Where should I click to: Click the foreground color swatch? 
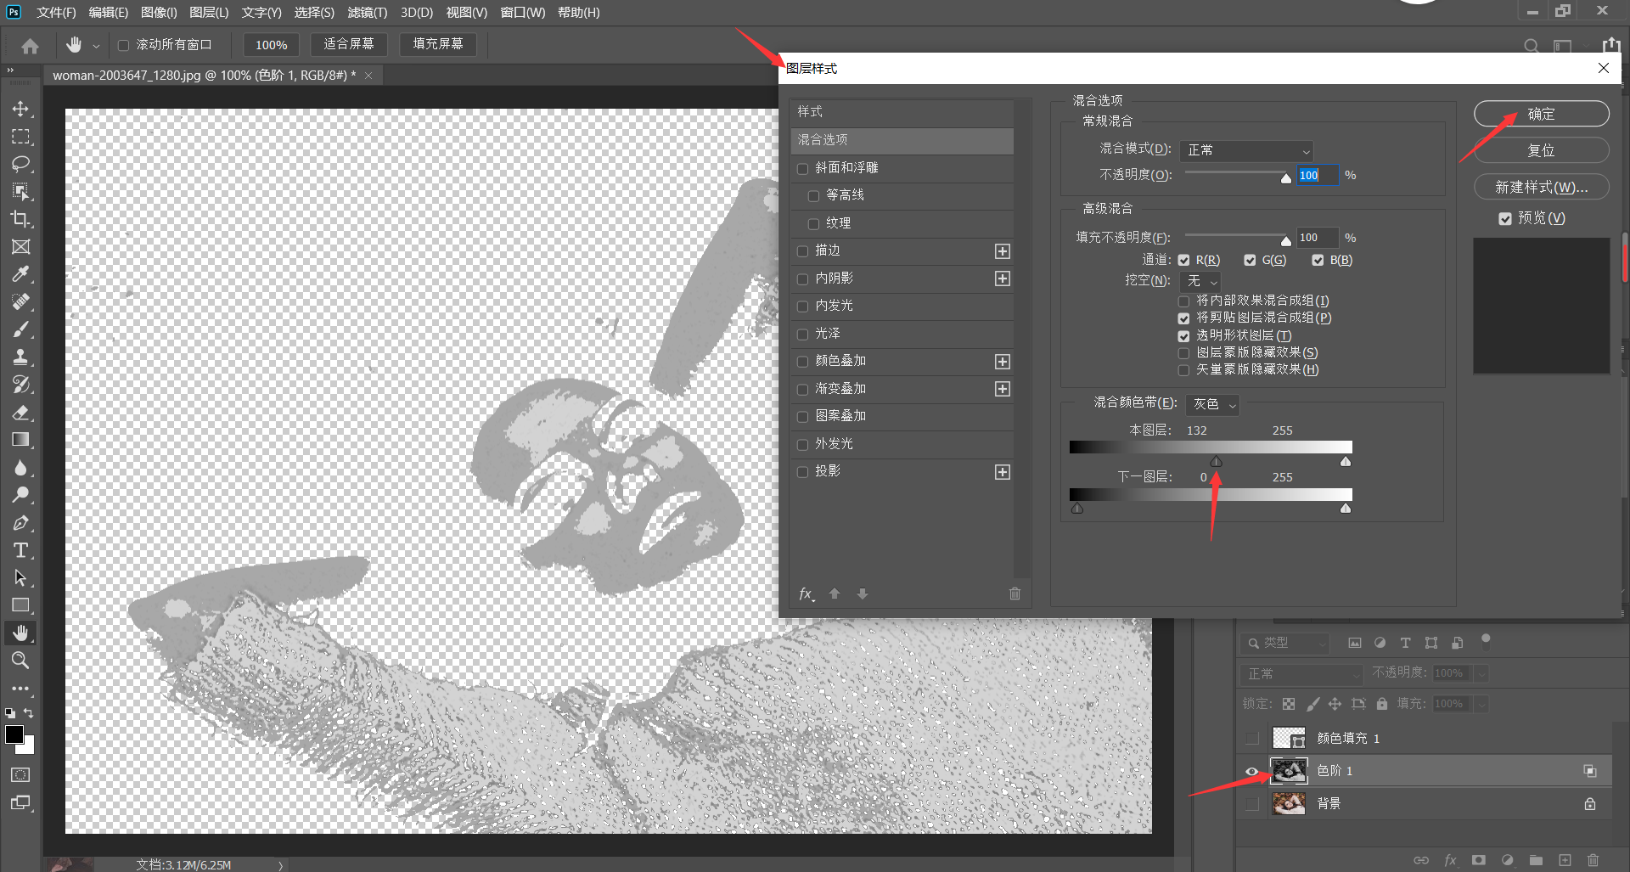click(14, 734)
